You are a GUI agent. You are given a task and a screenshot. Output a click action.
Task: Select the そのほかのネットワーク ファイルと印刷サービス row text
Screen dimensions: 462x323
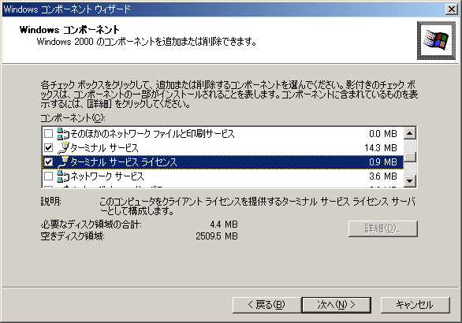coord(152,134)
